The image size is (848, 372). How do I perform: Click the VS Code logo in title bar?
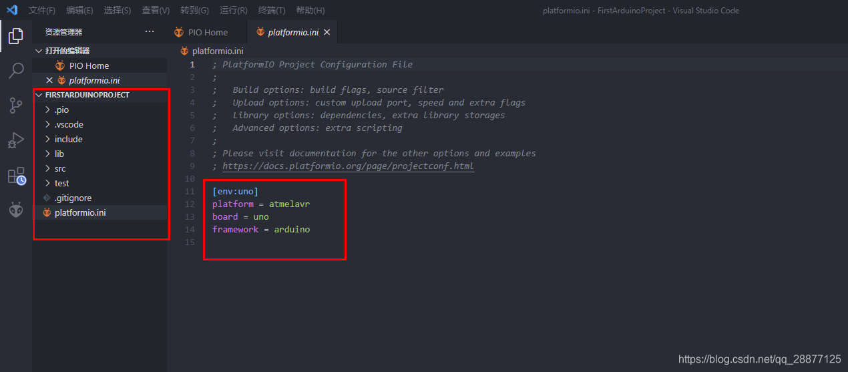(x=12, y=10)
